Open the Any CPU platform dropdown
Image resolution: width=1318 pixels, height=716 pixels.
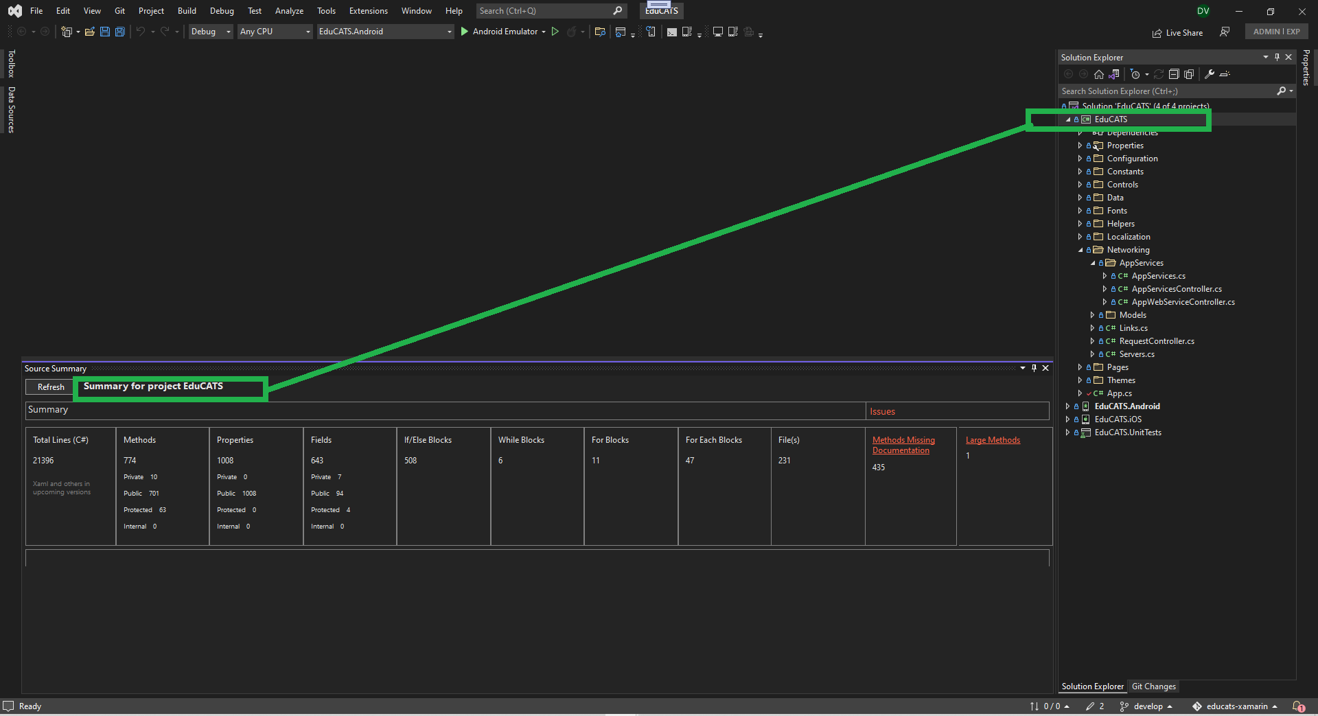point(275,32)
